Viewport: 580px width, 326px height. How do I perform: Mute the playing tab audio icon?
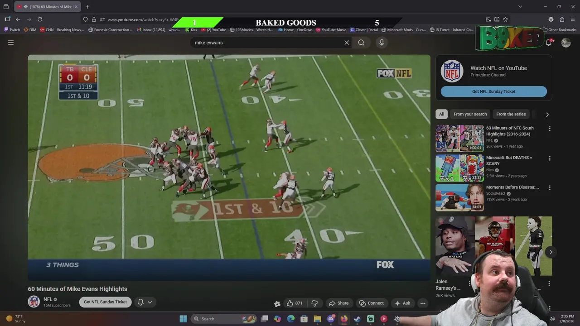tap(25, 7)
